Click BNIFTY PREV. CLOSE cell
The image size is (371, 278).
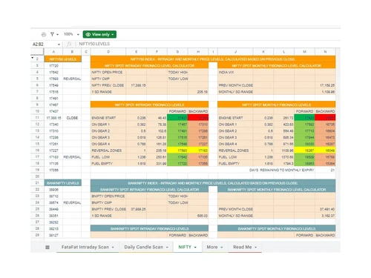coord(108,209)
